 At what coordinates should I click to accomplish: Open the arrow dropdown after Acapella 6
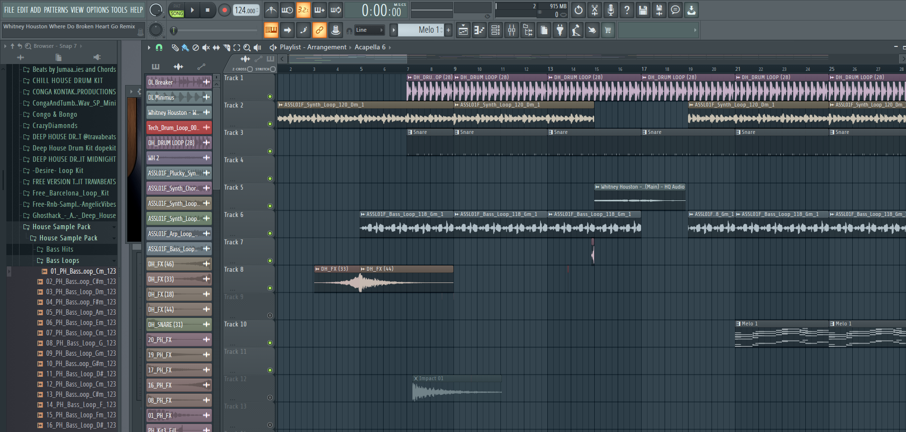click(x=389, y=47)
